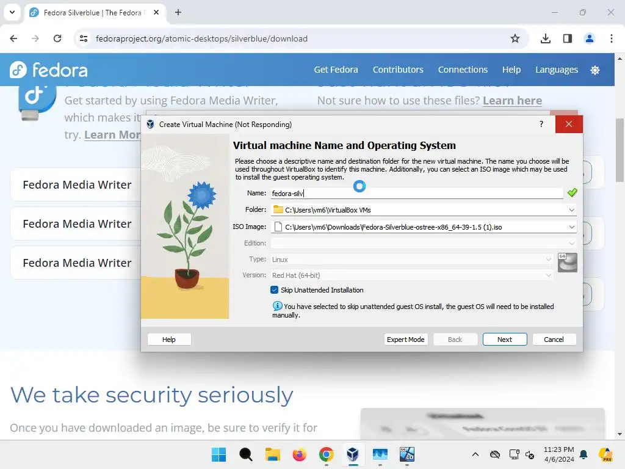The width and height of the screenshot is (625, 469).
Task: Open Chrome downloads icon
Action: [x=546, y=38]
